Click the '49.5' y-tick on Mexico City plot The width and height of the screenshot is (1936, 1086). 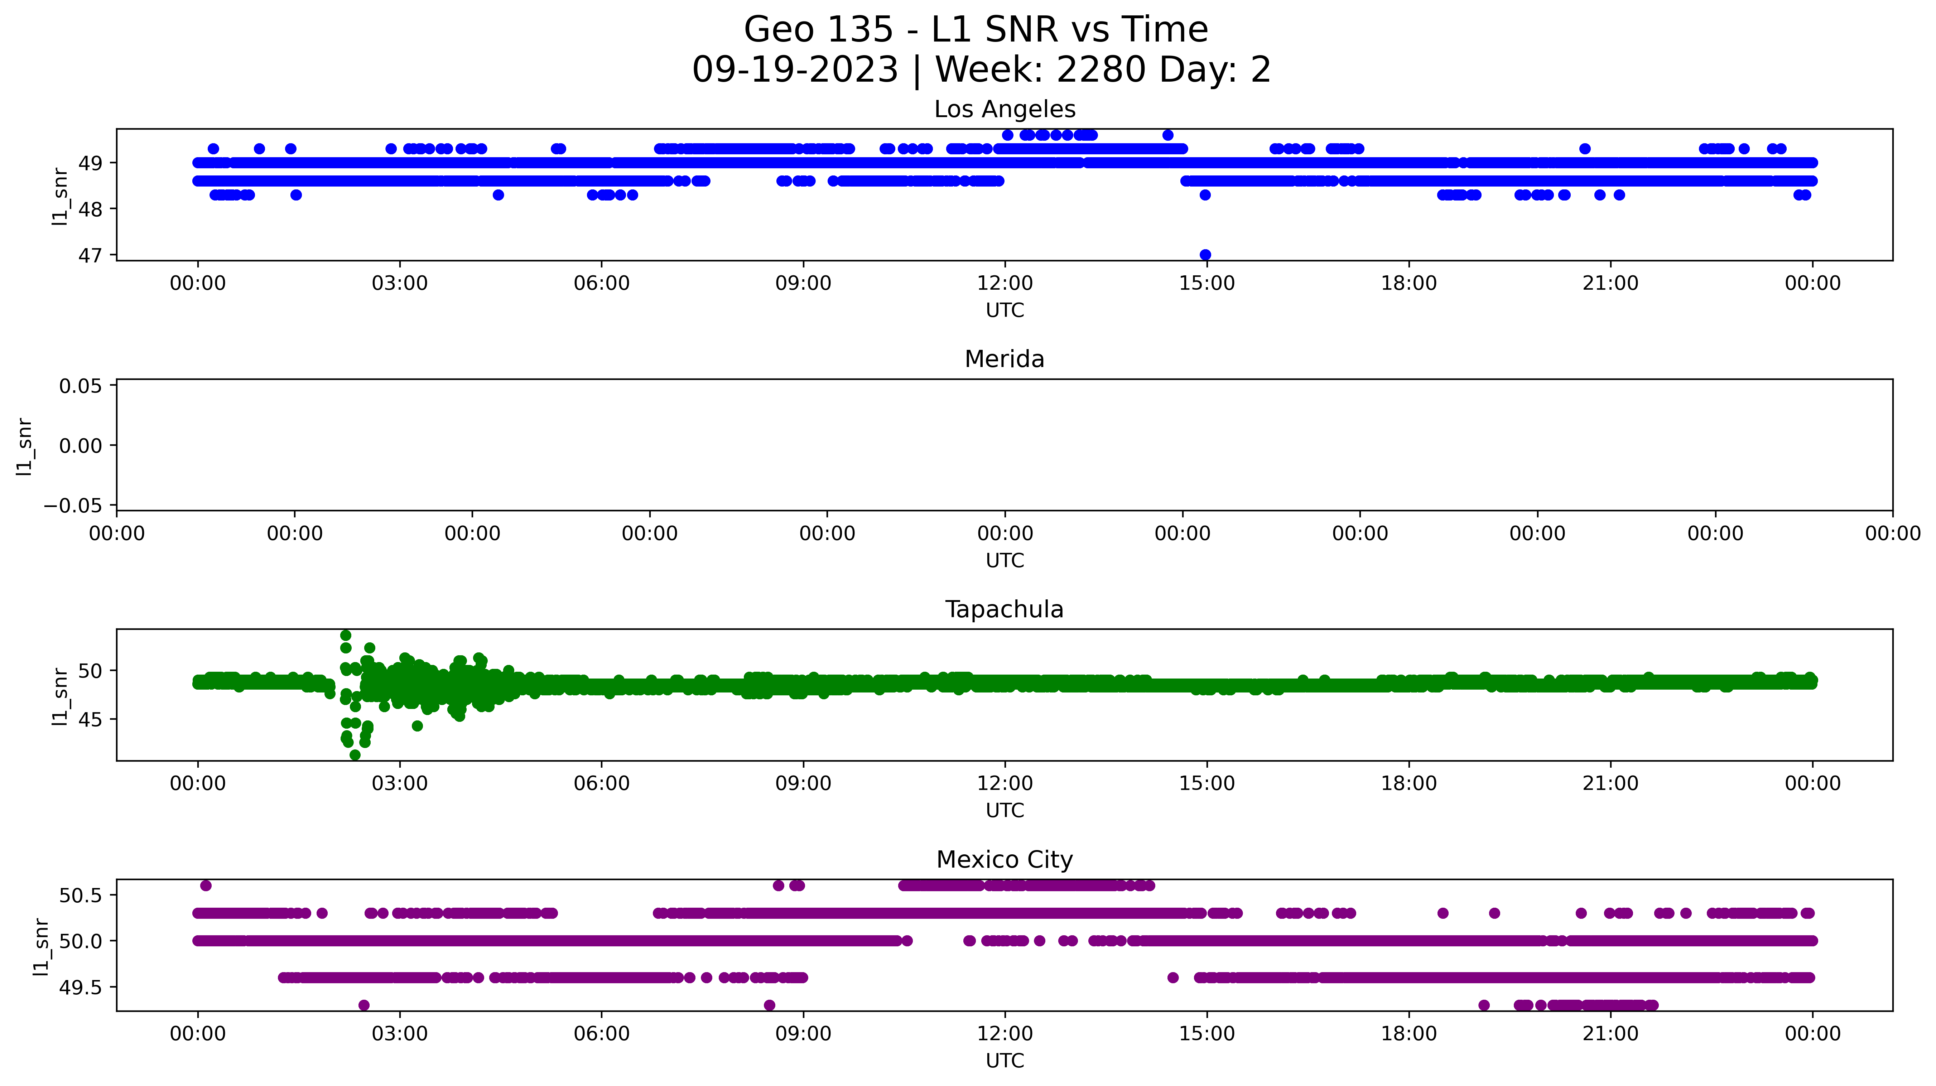[x=81, y=988]
